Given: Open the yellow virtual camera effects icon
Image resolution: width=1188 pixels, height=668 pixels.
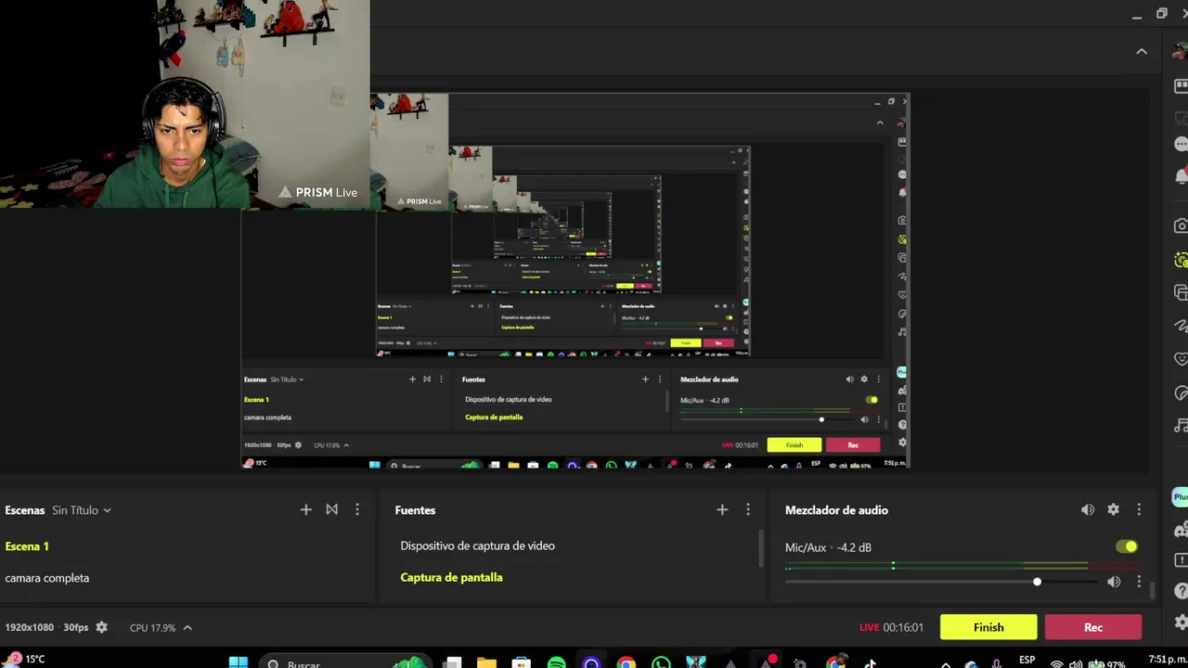Looking at the screenshot, I should 1181,261.
